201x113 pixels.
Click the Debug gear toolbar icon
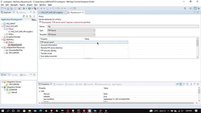[24, 8]
